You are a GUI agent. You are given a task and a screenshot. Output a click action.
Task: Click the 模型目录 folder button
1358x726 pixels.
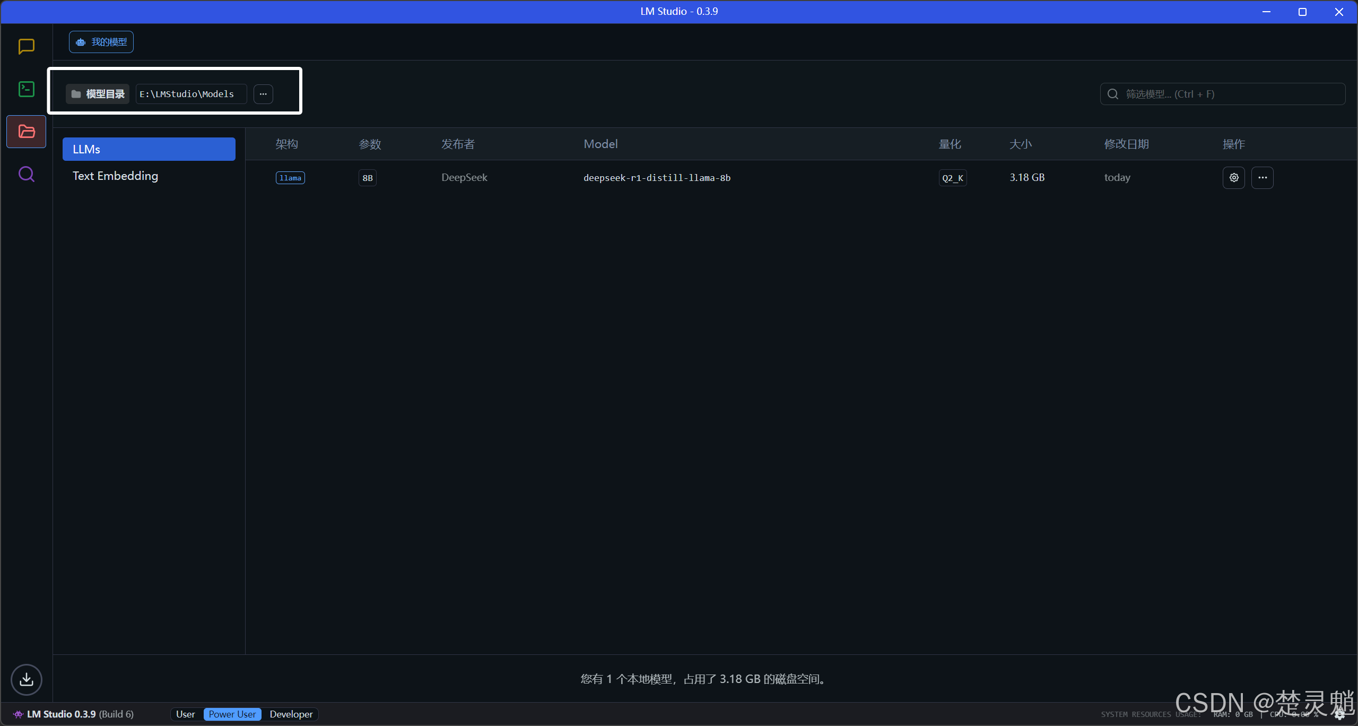tap(98, 94)
